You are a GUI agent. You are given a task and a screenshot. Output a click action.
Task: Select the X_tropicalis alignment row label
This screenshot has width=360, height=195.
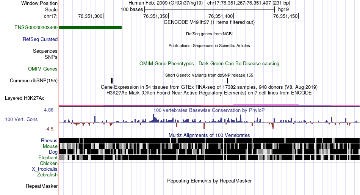pyautogui.click(x=45, y=169)
